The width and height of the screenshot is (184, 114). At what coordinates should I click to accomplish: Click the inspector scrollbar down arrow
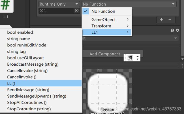pyautogui.click(x=182, y=59)
